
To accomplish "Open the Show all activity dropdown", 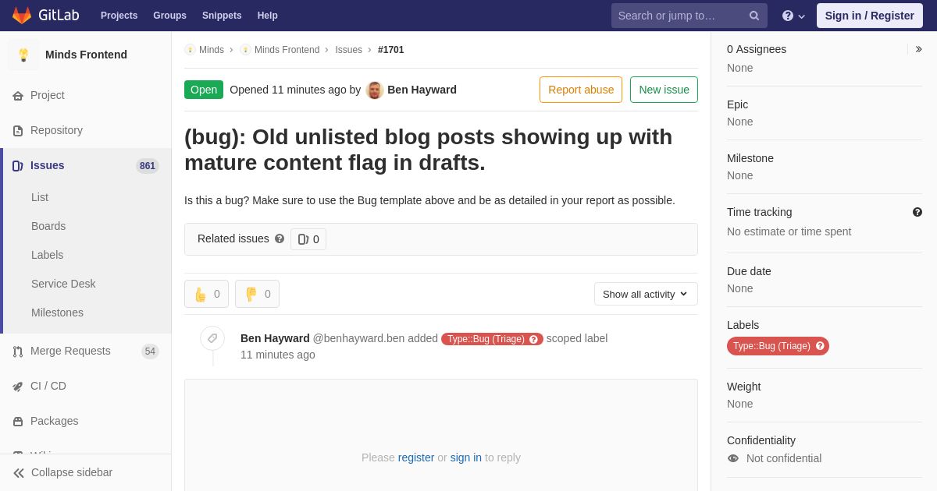I will point(646,294).
